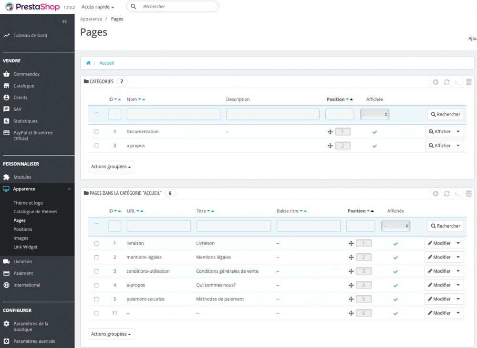Go to Commandes in sidebar
The width and height of the screenshot is (477, 348).
[27, 74]
